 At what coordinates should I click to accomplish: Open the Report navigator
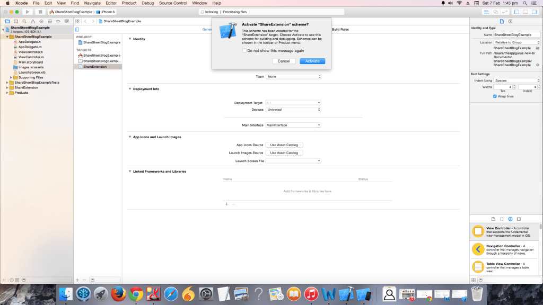67,21
